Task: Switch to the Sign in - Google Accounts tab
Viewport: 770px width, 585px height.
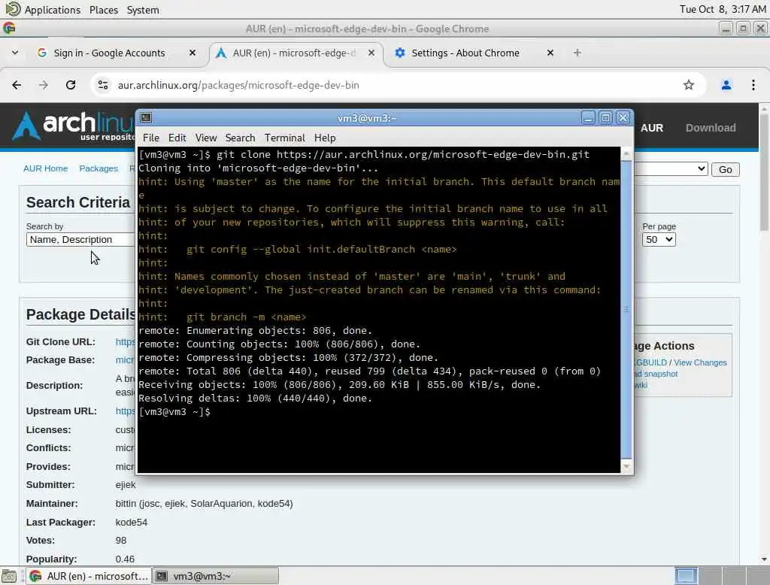Action: pyautogui.click(x=109, y=53)
